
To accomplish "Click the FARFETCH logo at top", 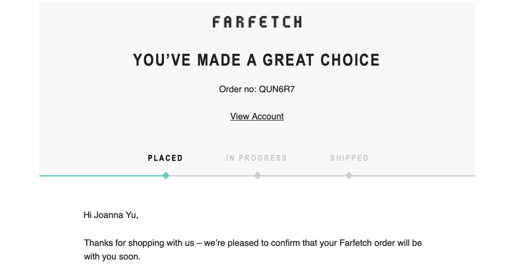I will coord(257,21).
